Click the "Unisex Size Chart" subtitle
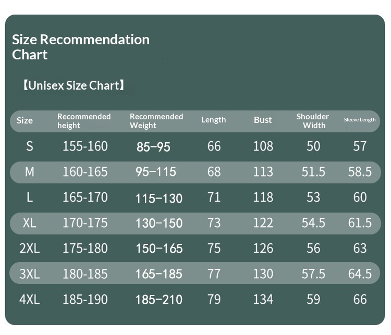 tap(74, 85)
